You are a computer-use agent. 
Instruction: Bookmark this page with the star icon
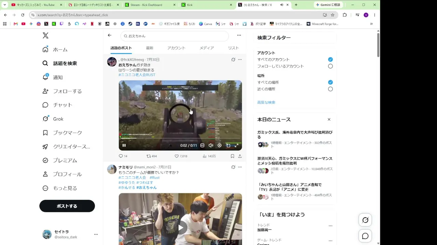(333, 15)
